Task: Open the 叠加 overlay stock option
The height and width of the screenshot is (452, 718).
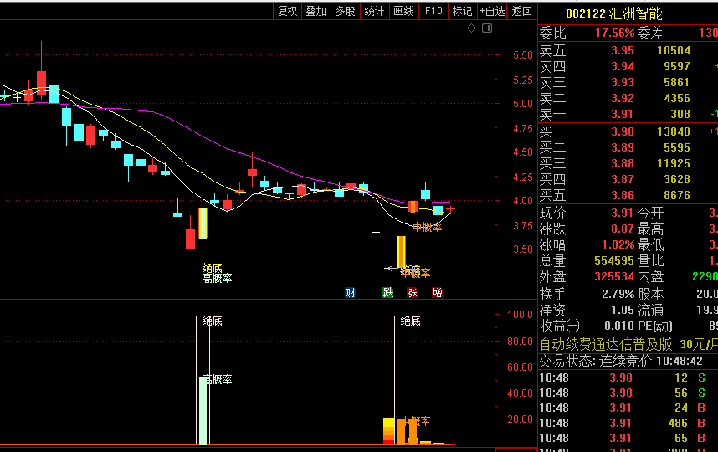Action: [x=315, y=11]
